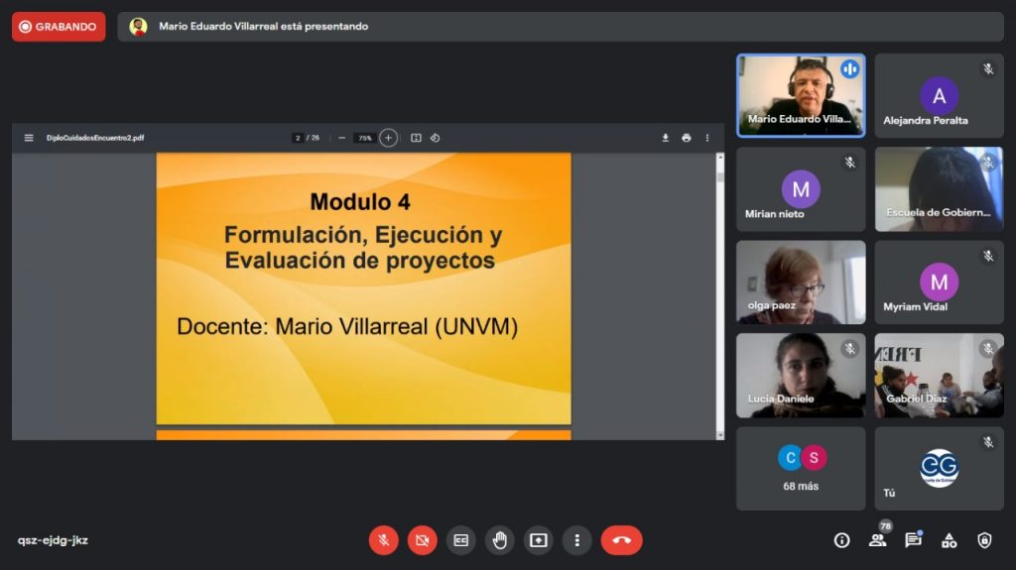Hang up the call
Image resolution: width=1016 pixels, height=570 pixels.
point(621,540)
